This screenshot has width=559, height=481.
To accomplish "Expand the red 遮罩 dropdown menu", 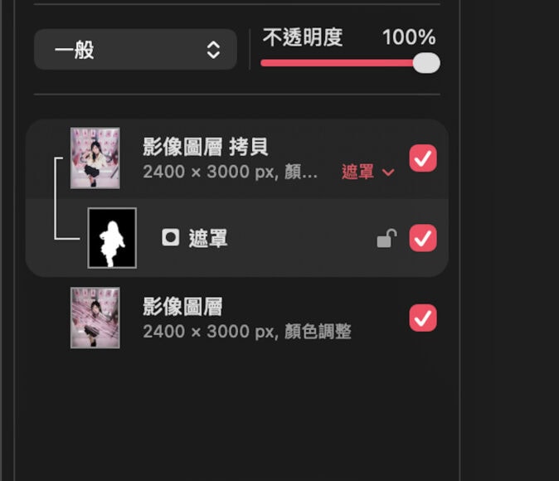I will (x=368, y=172).
